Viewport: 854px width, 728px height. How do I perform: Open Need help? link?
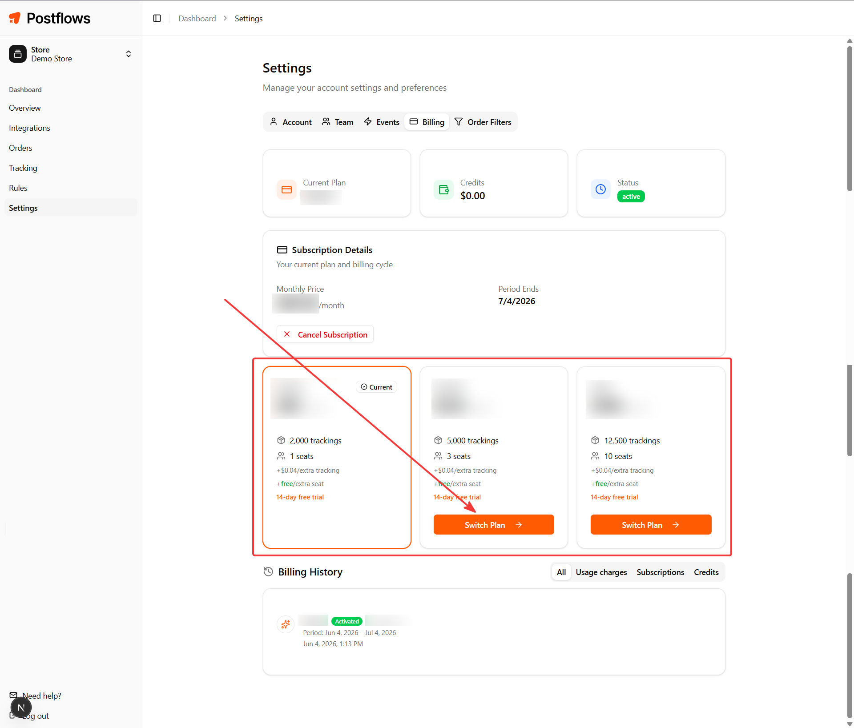36,696
